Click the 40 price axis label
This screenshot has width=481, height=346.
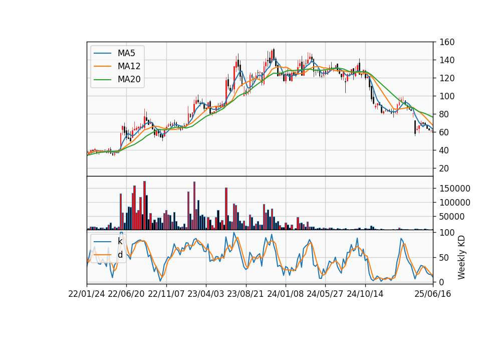[x=444, y=150]
